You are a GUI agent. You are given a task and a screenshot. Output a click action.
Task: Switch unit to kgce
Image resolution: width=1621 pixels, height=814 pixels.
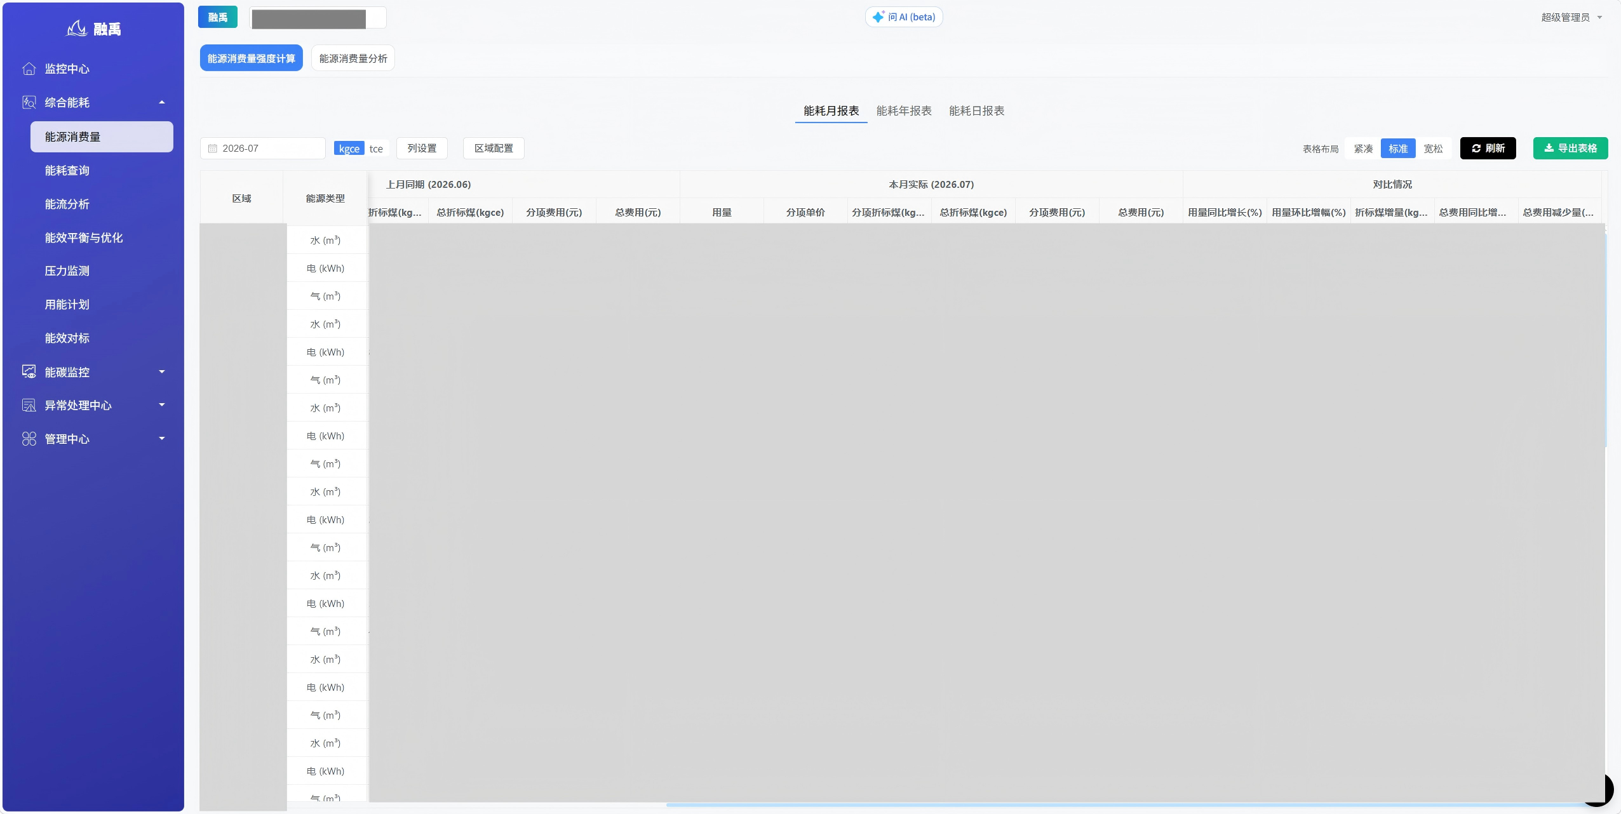349,149
